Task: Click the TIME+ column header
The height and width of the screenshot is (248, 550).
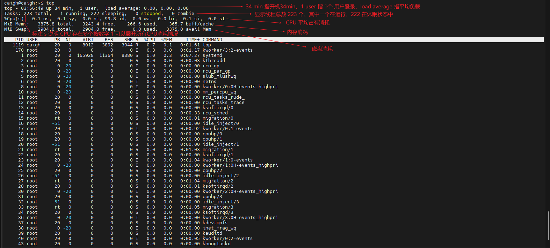Action: [x=193, y=40]
